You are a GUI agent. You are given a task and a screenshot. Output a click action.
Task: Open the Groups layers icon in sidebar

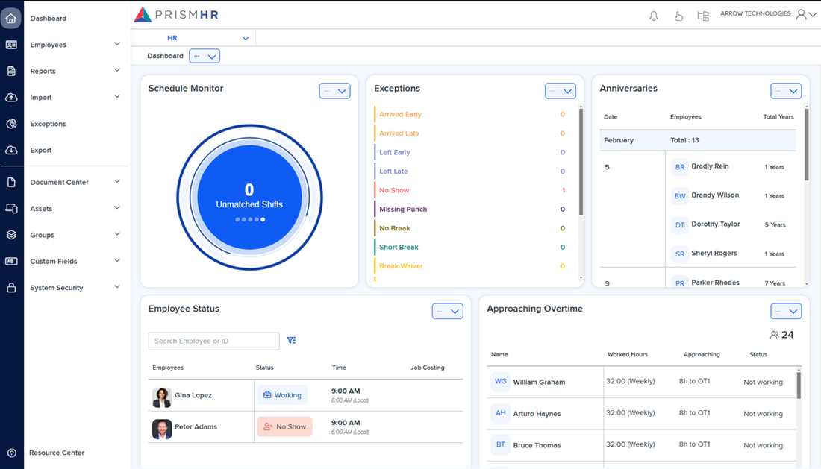tap(11, 235)
